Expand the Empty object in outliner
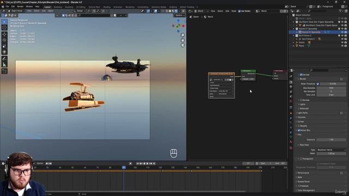This screenshot has width=349, height=196. (293, 42)
